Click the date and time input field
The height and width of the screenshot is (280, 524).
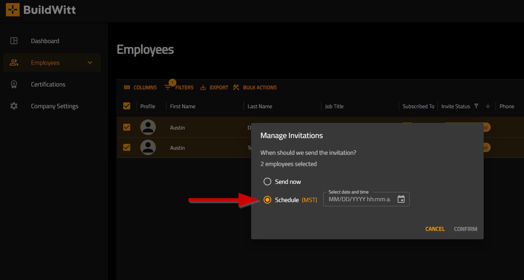click(359, 199)
